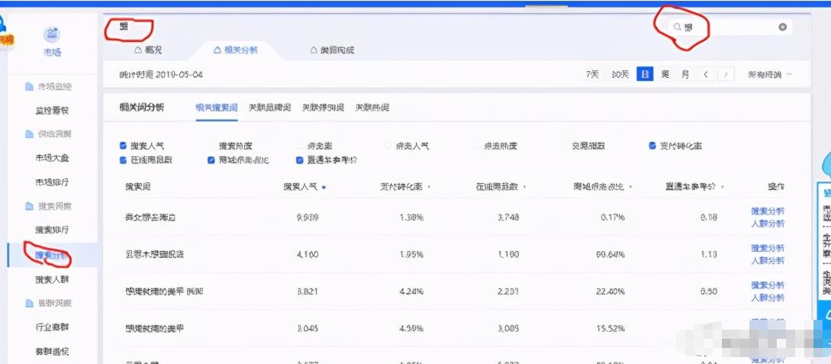831x364 pixels.
Task: Open the 所有终端 terminal dropdown
Action: (x=769, y=75)
